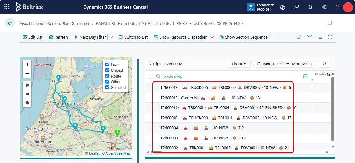Open more options ellipsis in action bar

coord(276,37)
